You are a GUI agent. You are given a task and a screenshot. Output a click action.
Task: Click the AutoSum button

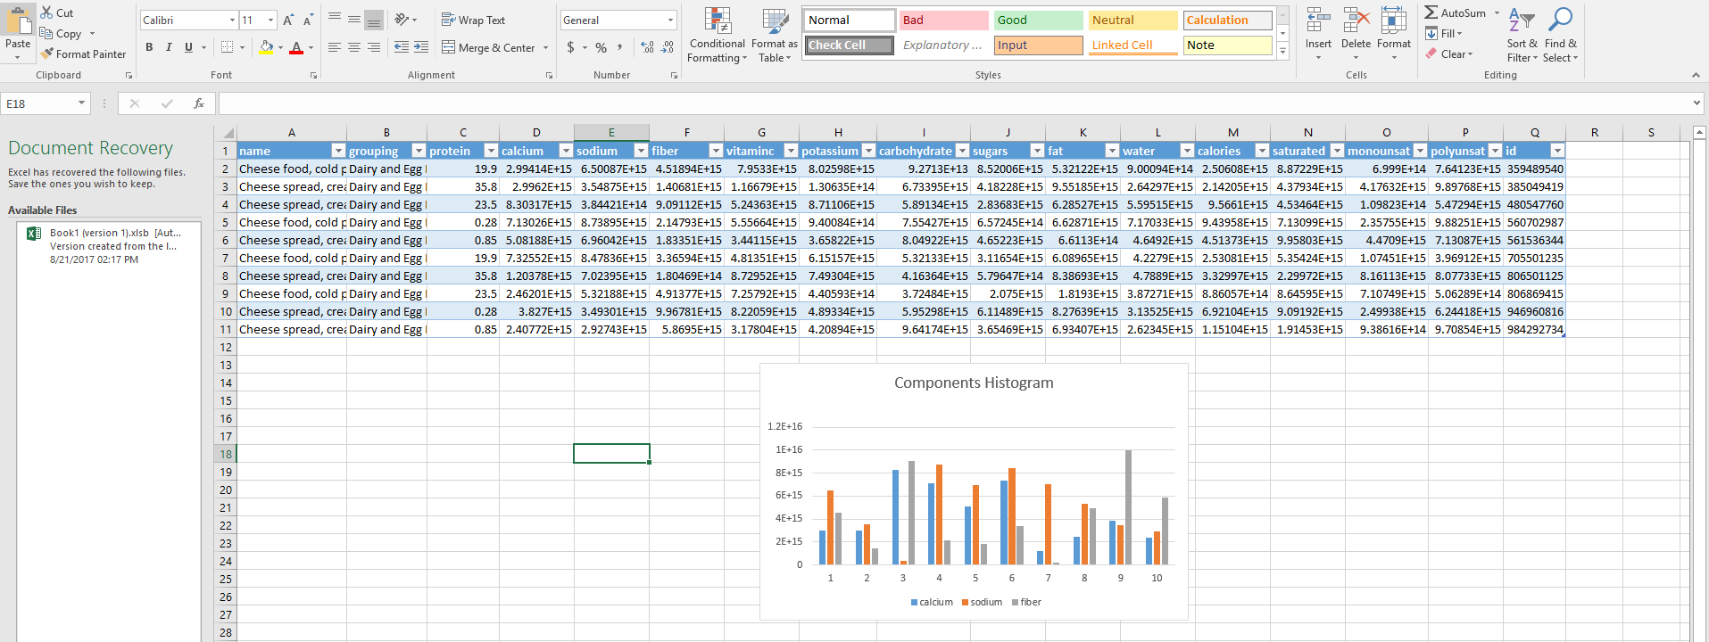click(1456, 12)
